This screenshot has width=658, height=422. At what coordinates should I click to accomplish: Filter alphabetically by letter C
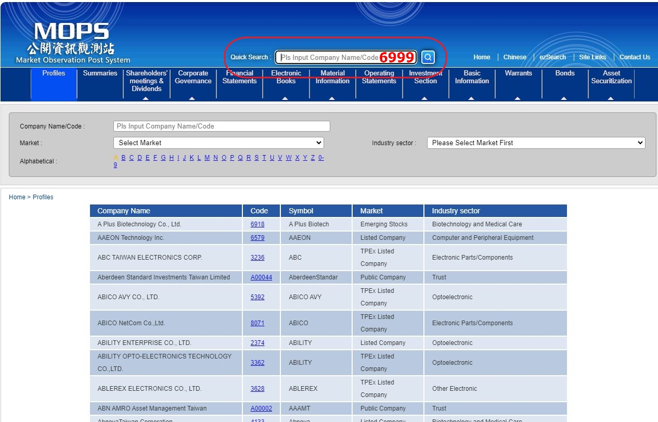132,158
